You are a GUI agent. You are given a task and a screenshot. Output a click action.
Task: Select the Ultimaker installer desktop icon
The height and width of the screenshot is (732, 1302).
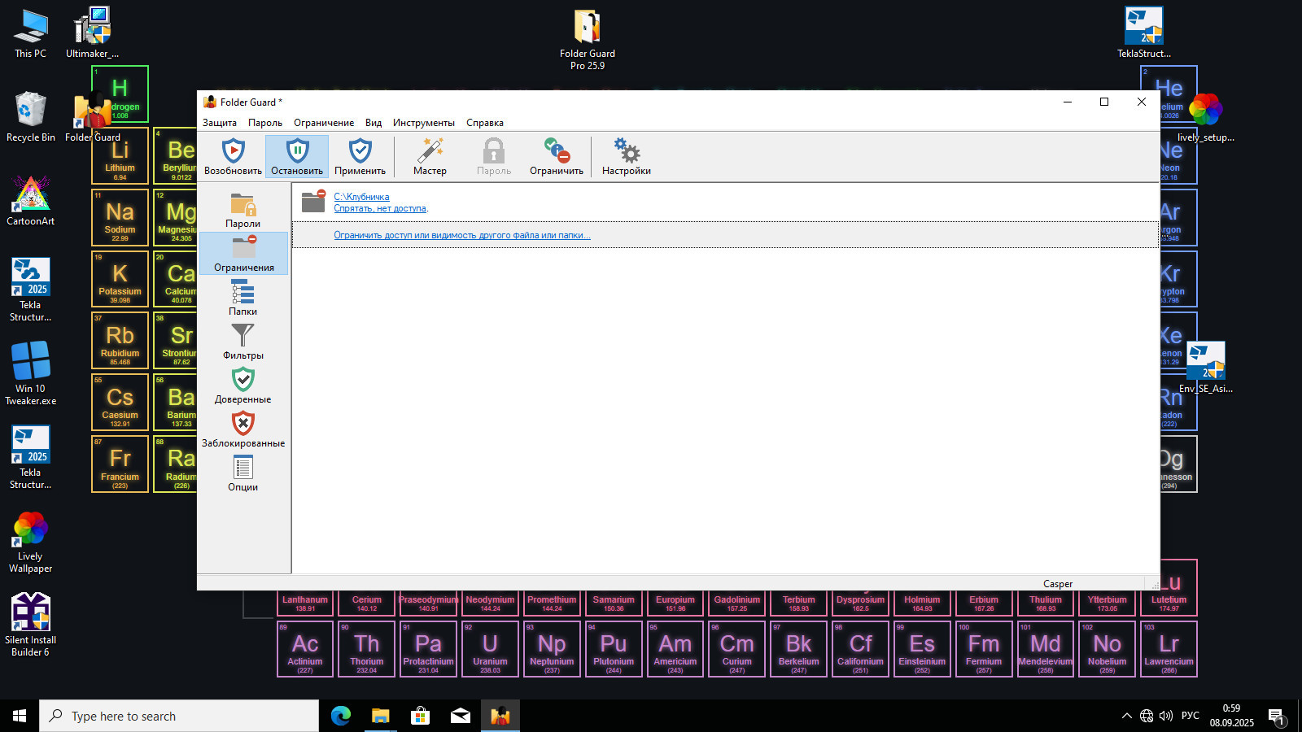[x=92, y=33]
